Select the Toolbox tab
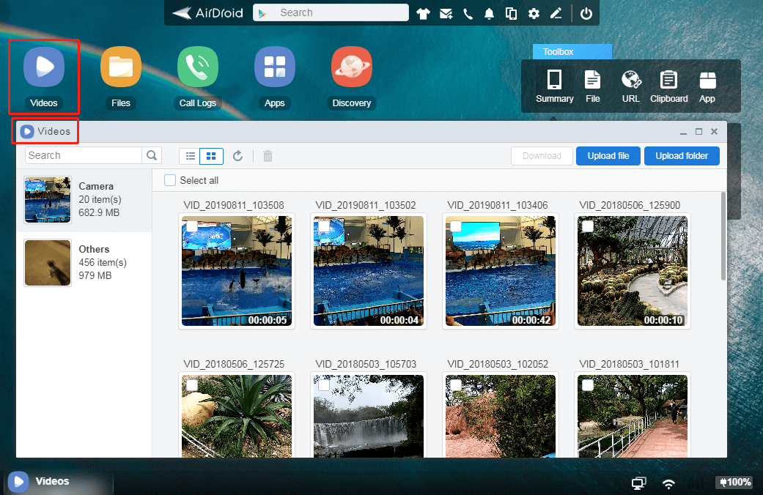 [572, 51]
